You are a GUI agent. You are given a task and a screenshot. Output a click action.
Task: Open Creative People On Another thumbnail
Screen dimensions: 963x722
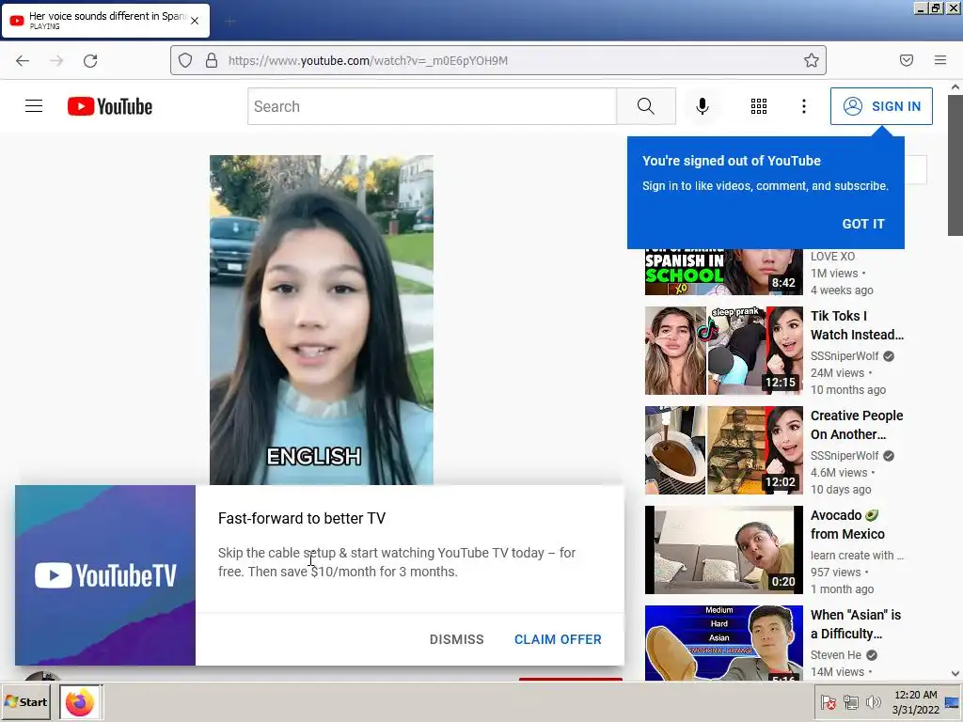tap(723, 450)
